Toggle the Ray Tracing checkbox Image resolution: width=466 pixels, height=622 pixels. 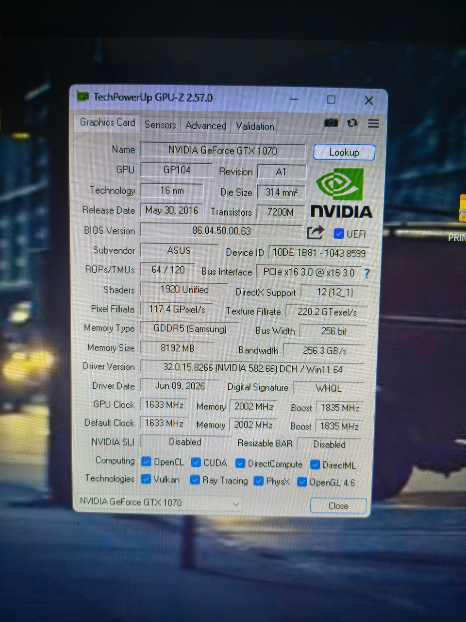coord(195,480)
